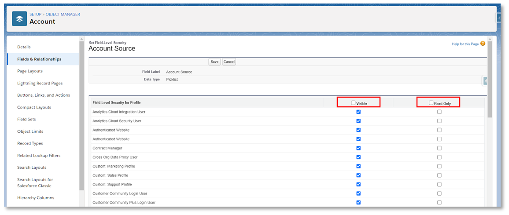Screen dimensions: 509x215
Task: Check Read-Only for Custom: Support Profile
Action: coord(439,185)
